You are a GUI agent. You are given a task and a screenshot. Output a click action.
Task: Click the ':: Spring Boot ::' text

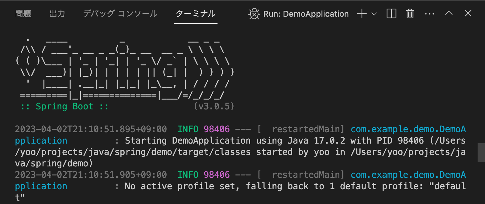point(64,107)
